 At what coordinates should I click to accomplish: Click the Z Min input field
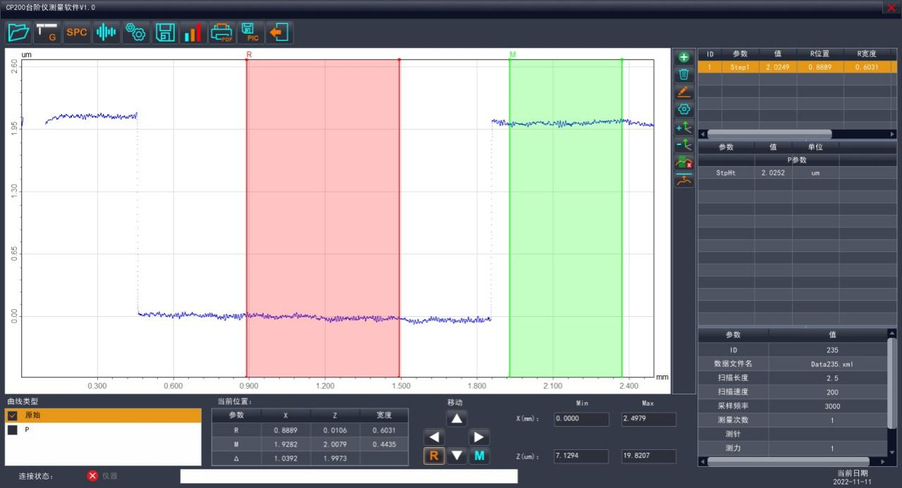tap(581, 456)
